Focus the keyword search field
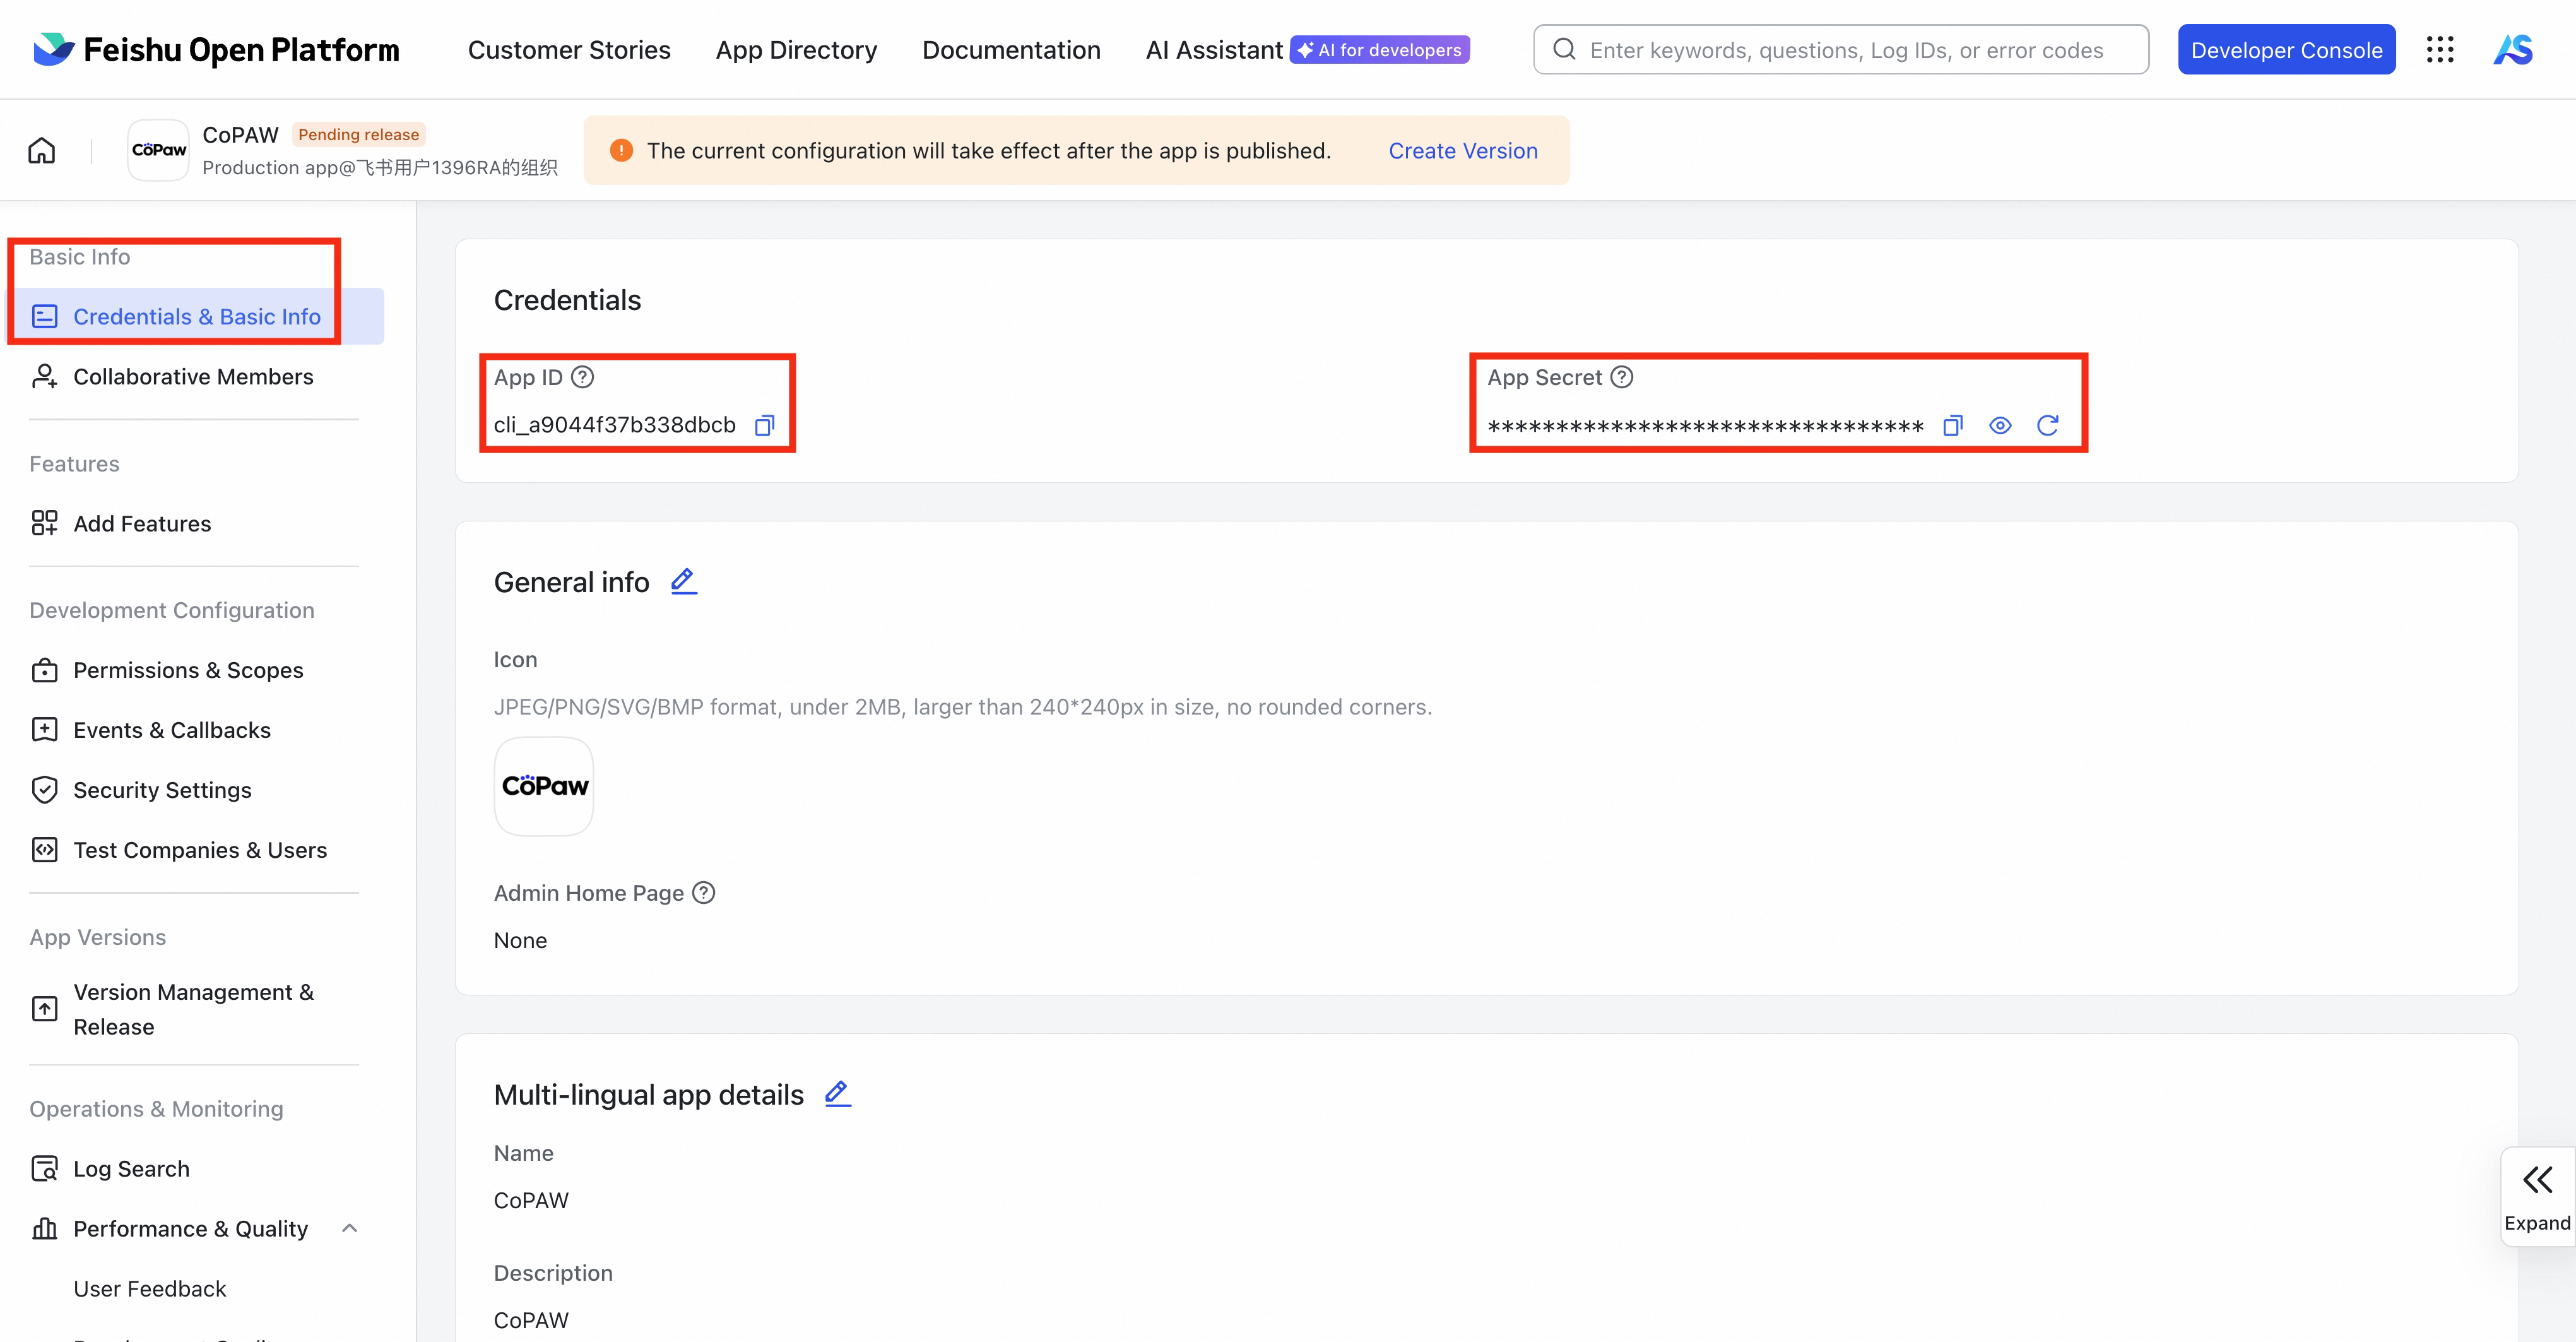2576x1342 pixels. pyautogui.click(x=1845, y=50)
